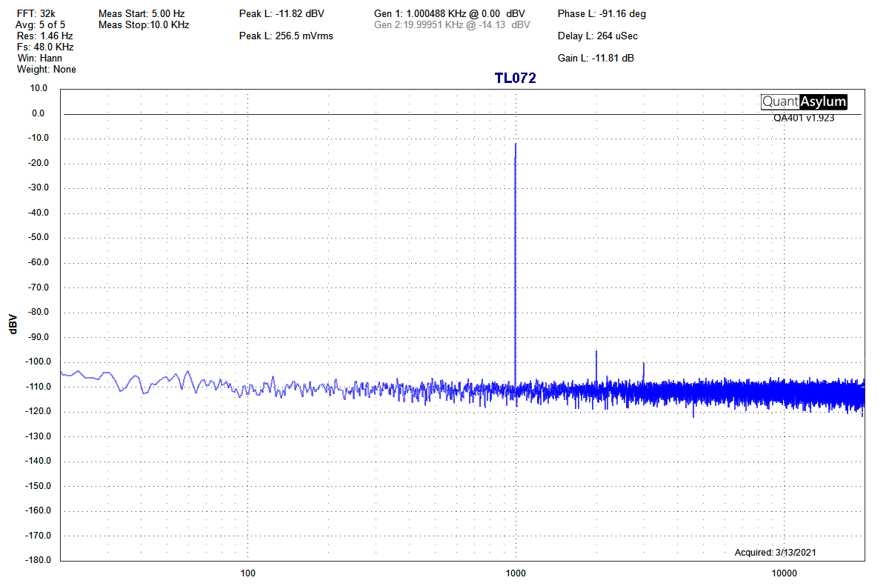Click the Peak L 256.5 mVrms readout
Image resolution: width=889 pixels, height=586 pixels.
click(x=286, y=36)
